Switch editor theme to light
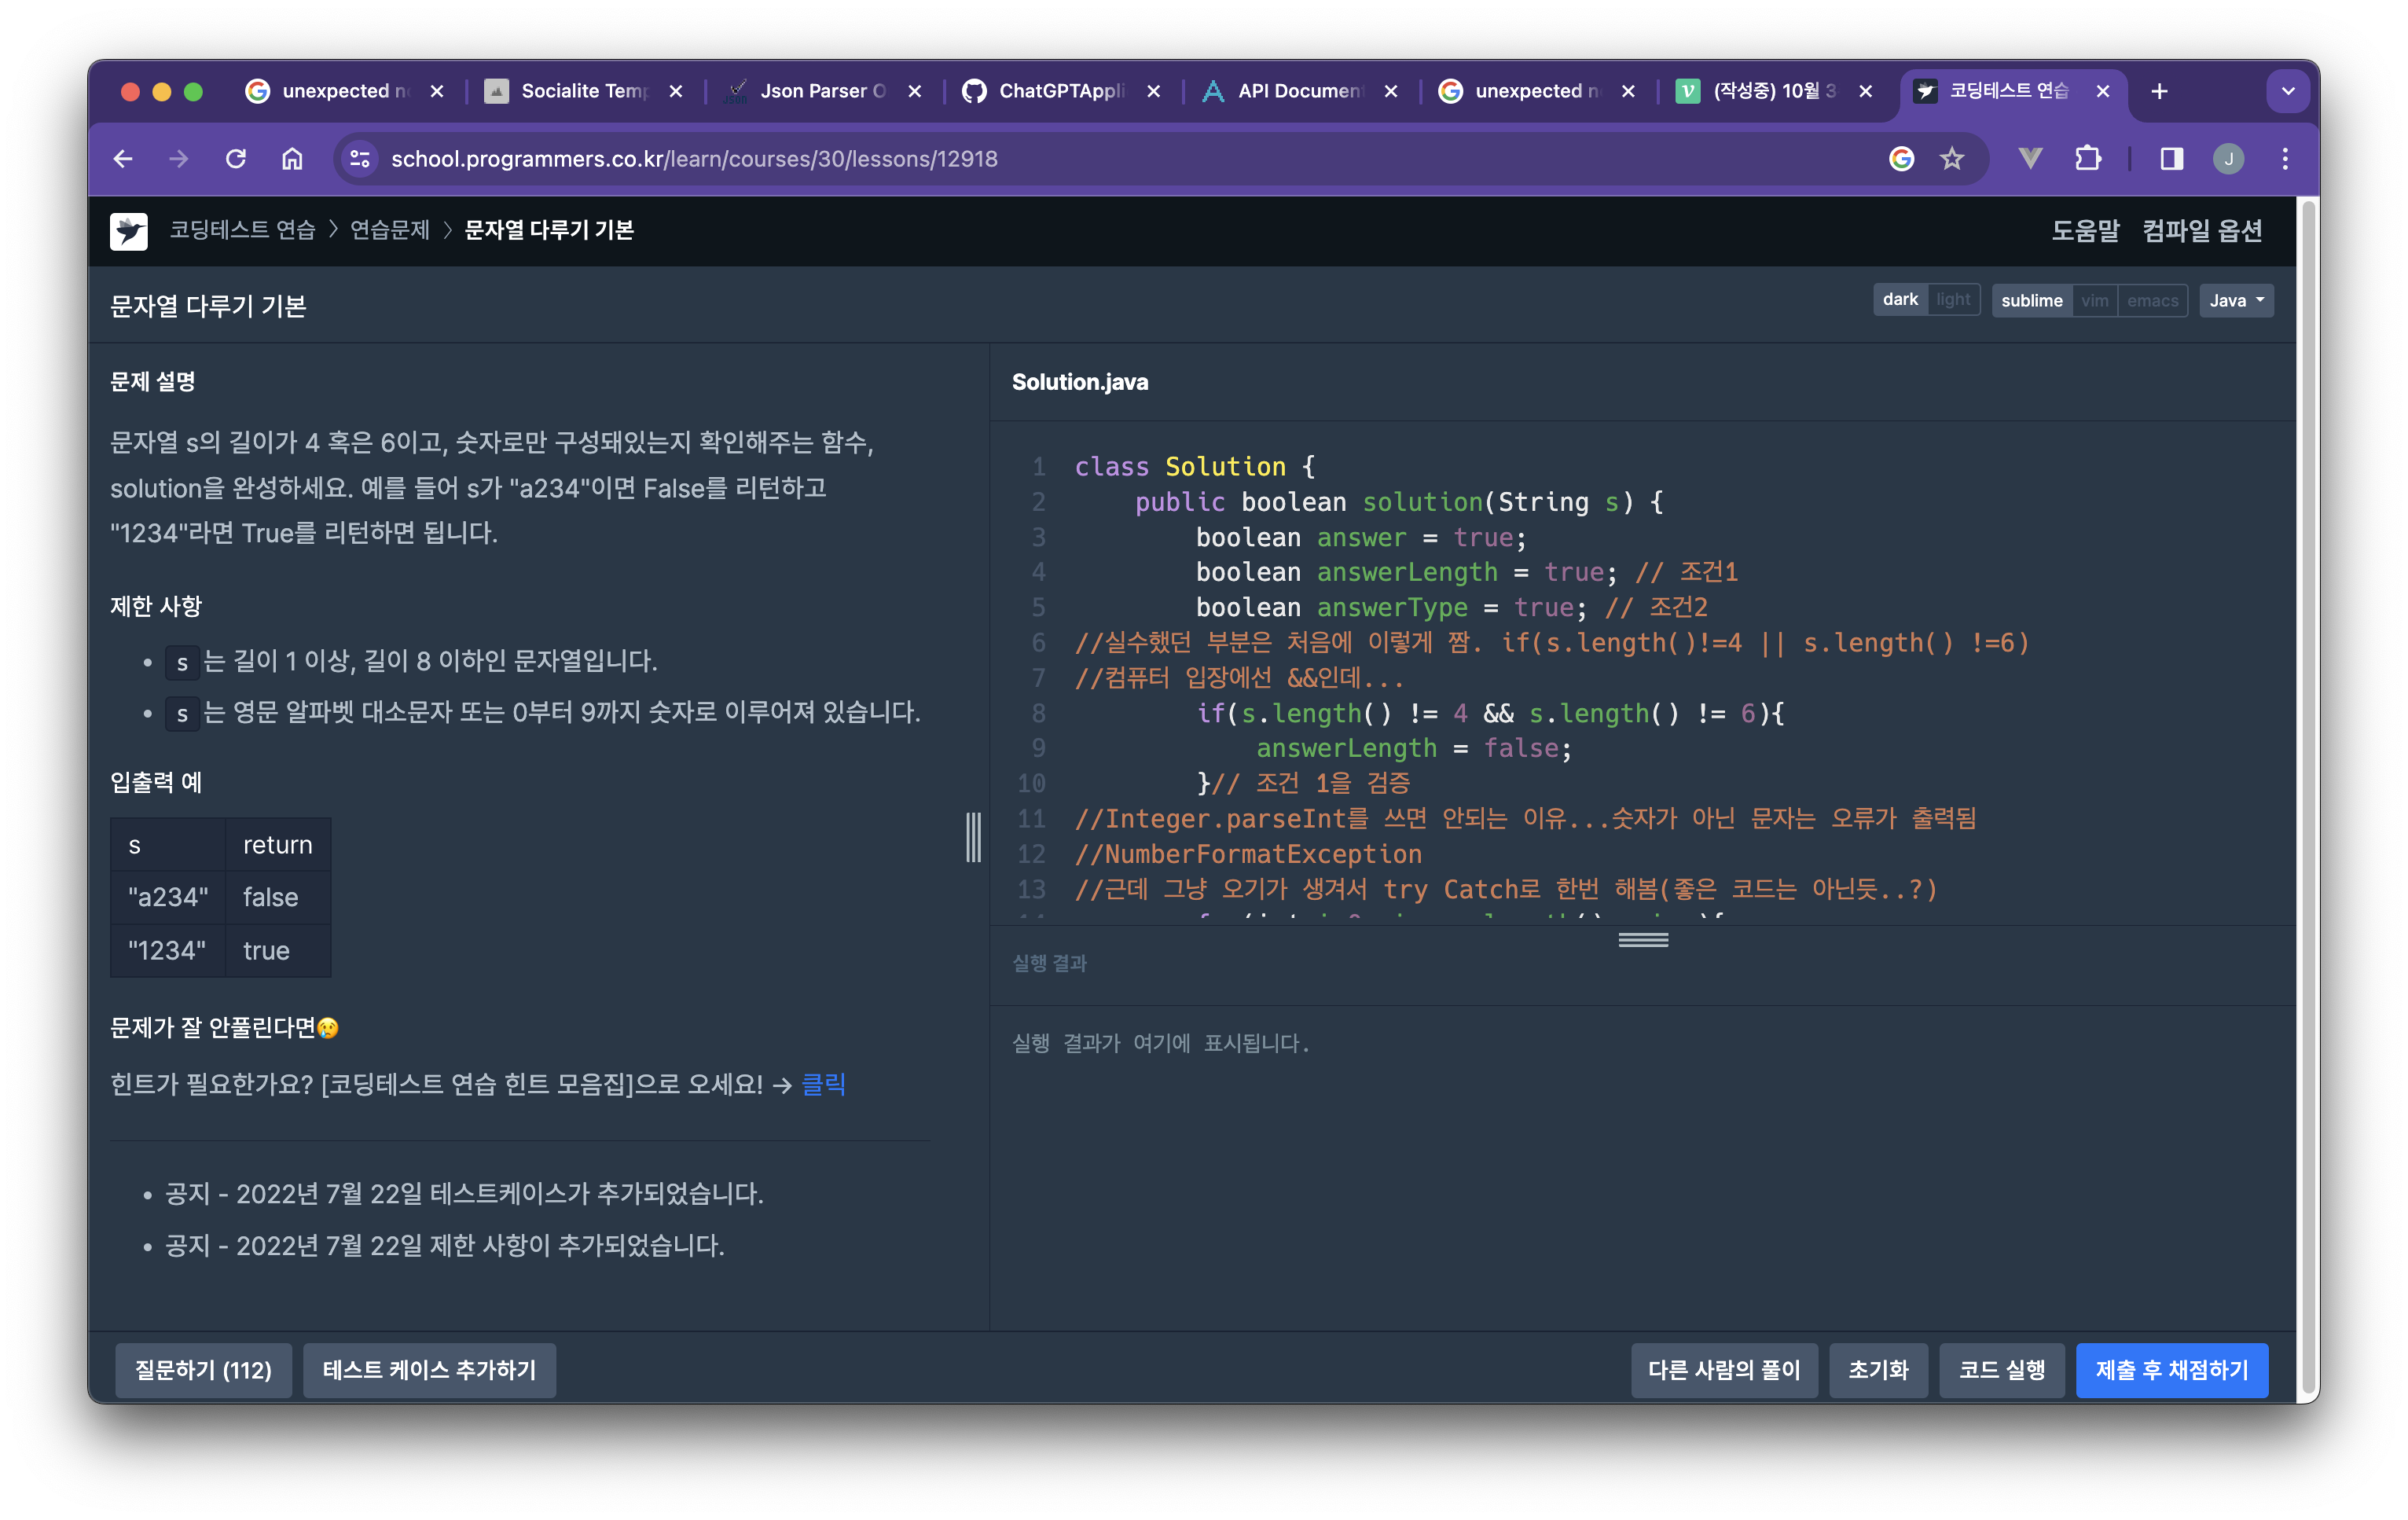Viewport: 2408px width, 1520px height. coord(1952,300)
